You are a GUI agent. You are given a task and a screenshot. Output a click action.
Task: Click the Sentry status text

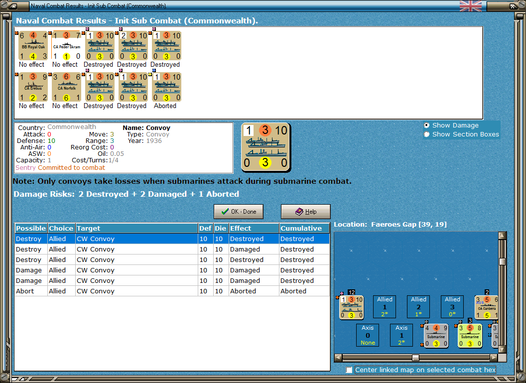25,168
